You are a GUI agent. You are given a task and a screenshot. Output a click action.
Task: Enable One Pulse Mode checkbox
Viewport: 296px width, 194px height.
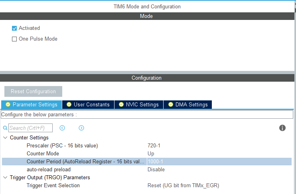[14, 39]
